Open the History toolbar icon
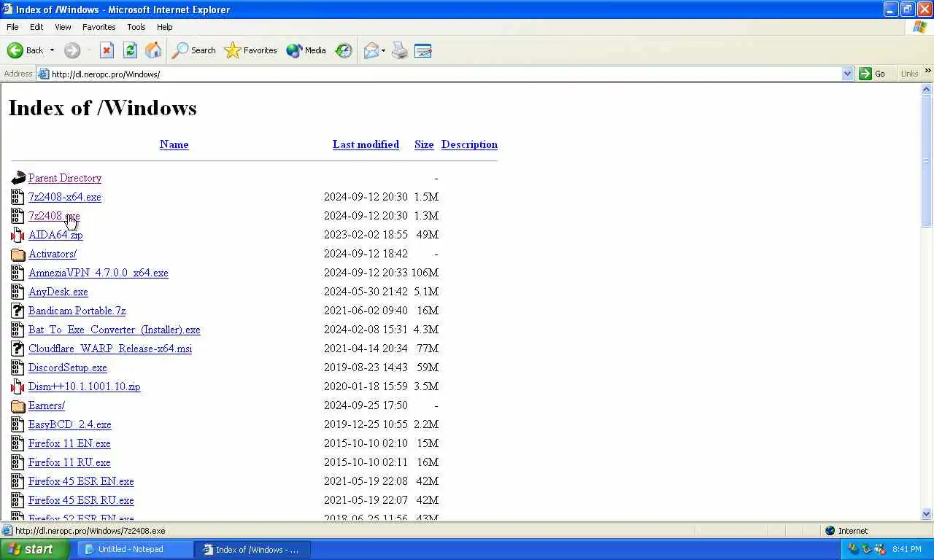The image size is (934, 560). pyautogui.click(x=344, y=50)
